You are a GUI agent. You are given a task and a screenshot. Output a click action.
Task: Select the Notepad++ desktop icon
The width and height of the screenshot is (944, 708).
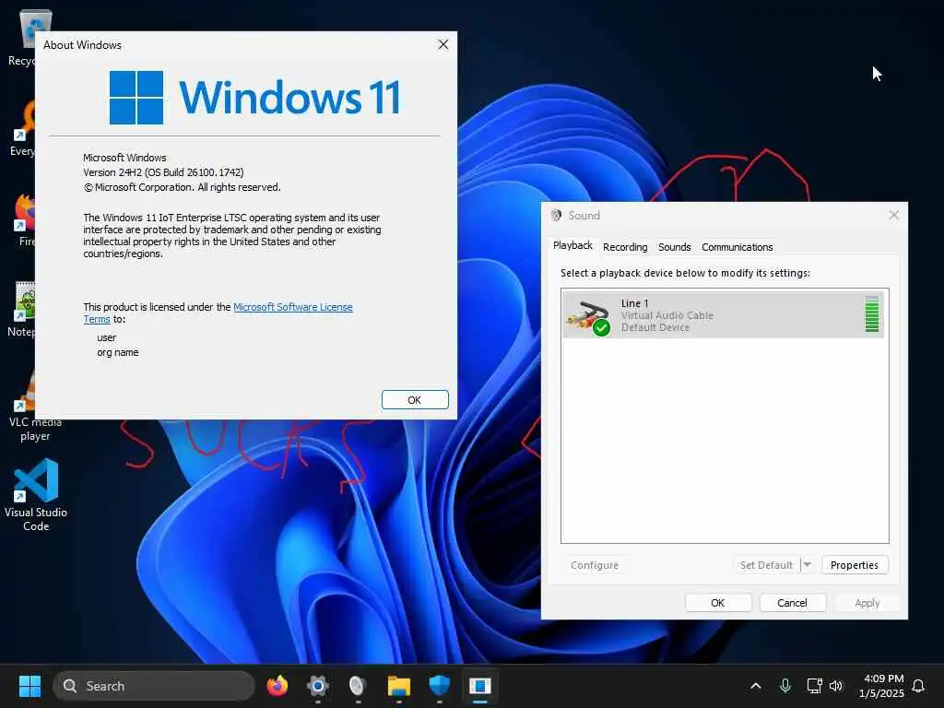(22, 310)
